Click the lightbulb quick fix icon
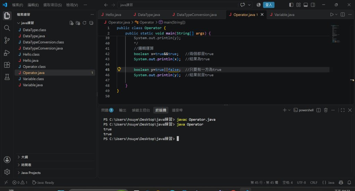Image resolution: width=355 pixels, height=191 pixels. click(119, 69)
